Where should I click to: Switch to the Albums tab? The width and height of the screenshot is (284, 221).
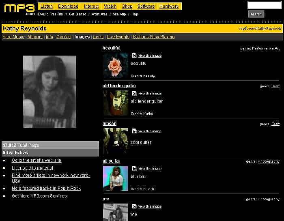[x=35, y=37]
